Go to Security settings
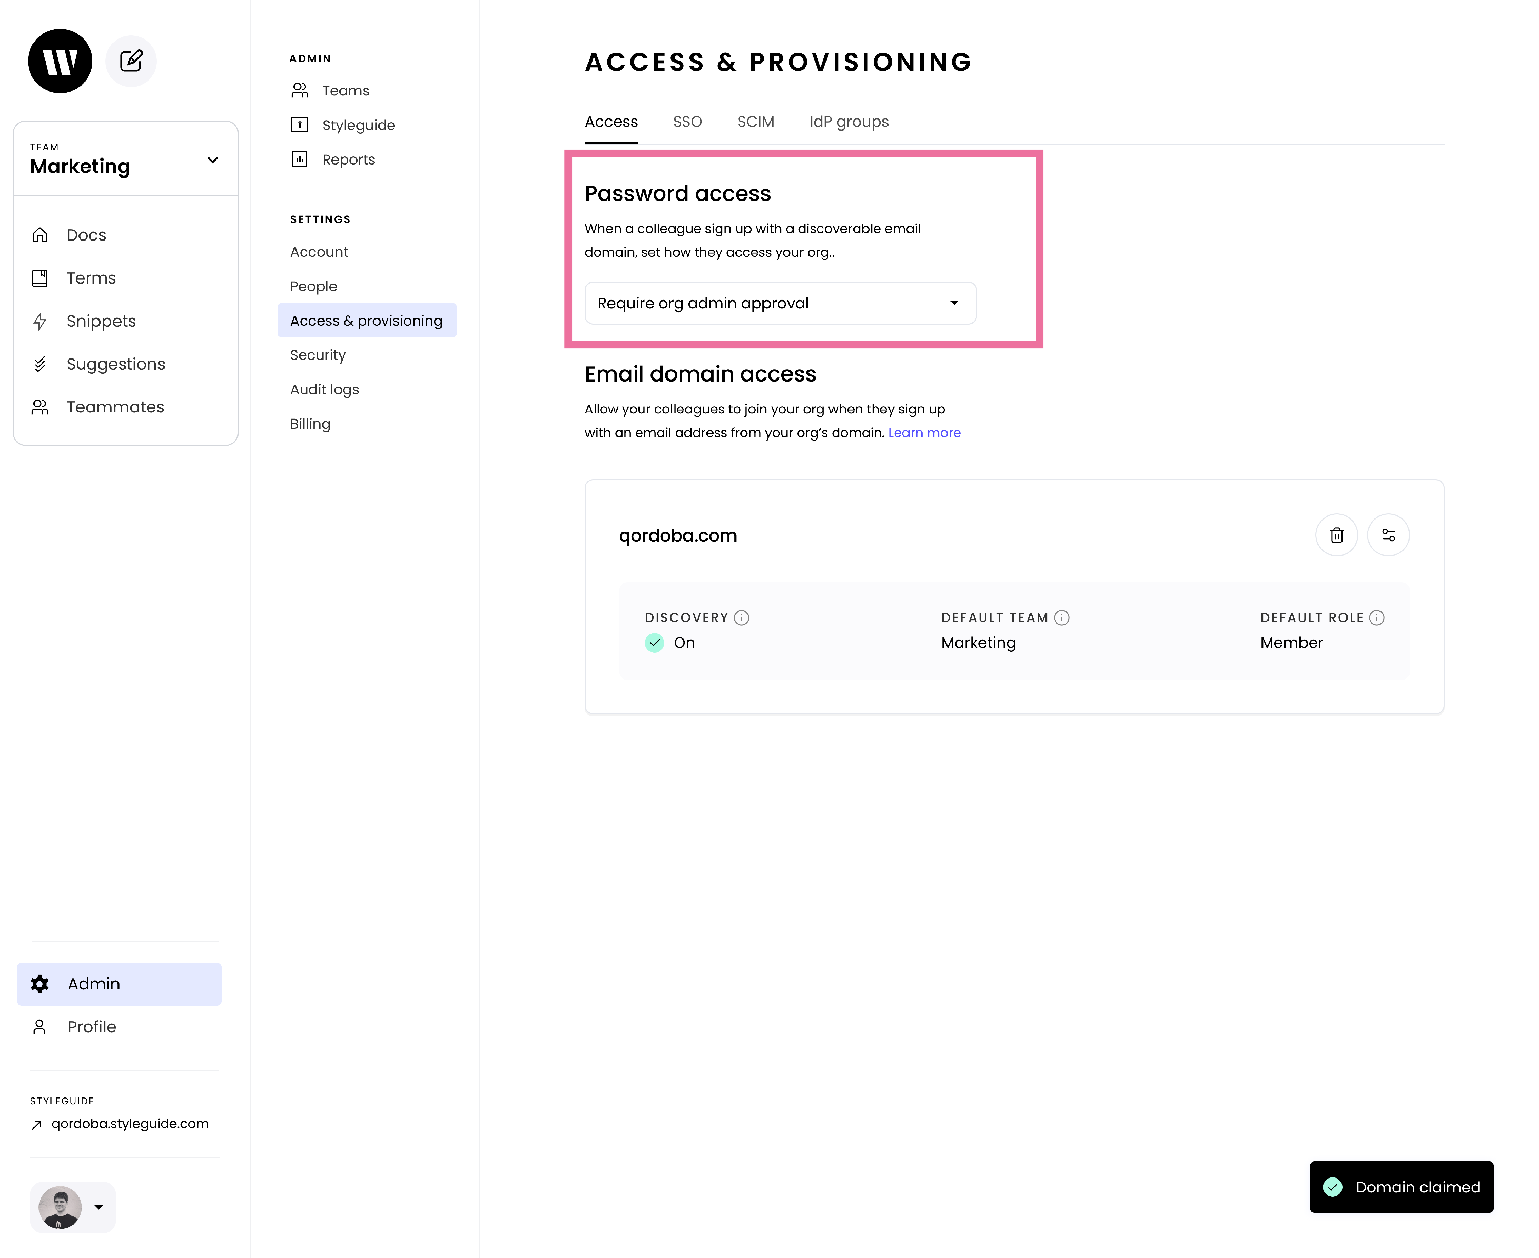The width and height of the screenshot is (1539, 1258). pos(318,355)
